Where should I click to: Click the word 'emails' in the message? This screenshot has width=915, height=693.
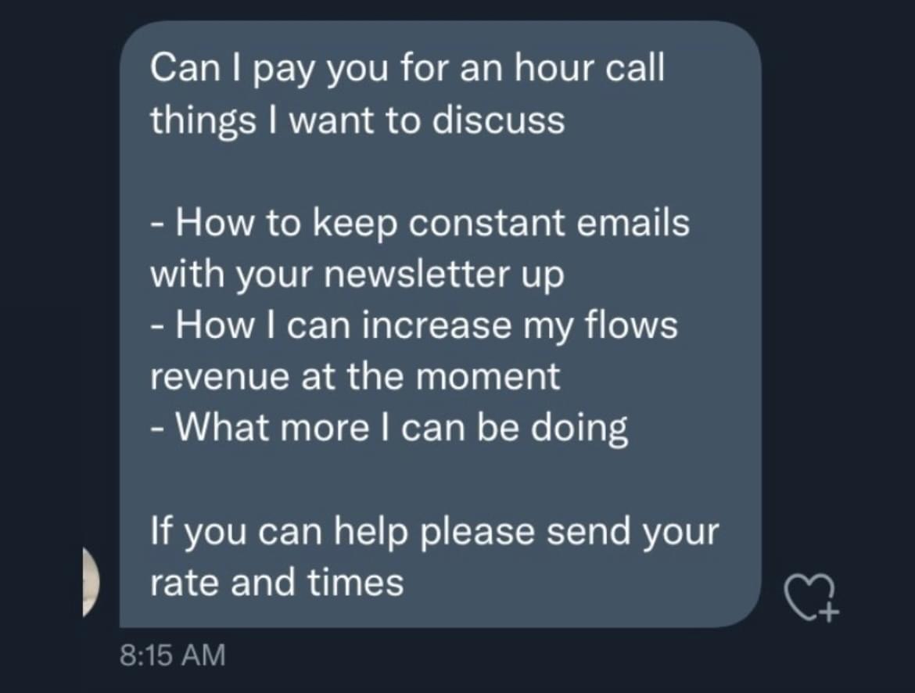[x=633, y=223]
